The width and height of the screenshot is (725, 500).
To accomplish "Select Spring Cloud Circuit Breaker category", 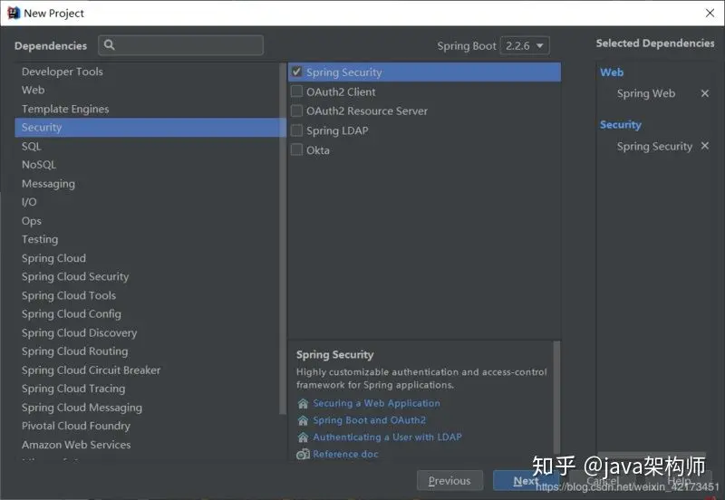I will pos(147,370).
